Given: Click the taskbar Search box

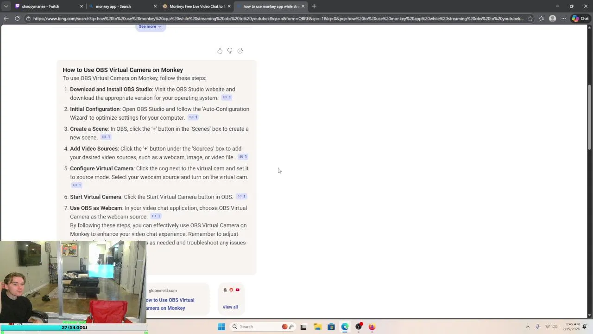Looking at the screenshot, I should point(263,327).
